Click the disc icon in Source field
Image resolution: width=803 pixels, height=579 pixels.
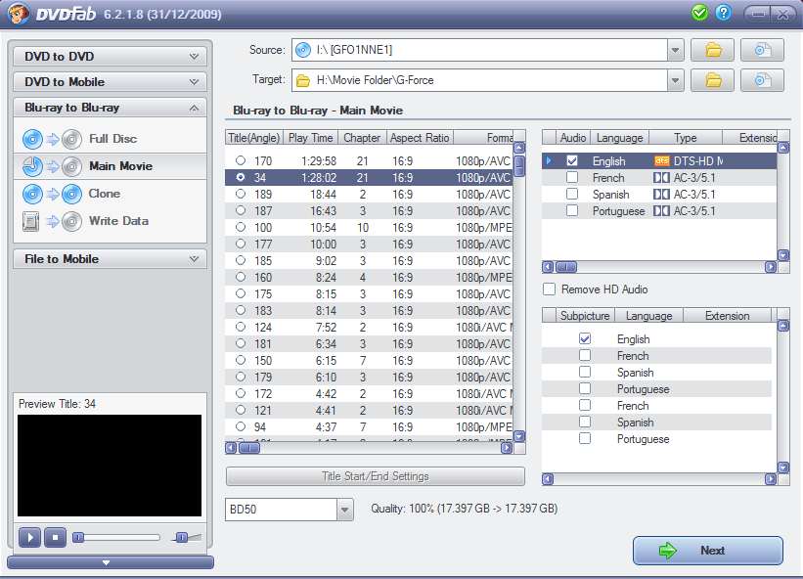(303, 50)
